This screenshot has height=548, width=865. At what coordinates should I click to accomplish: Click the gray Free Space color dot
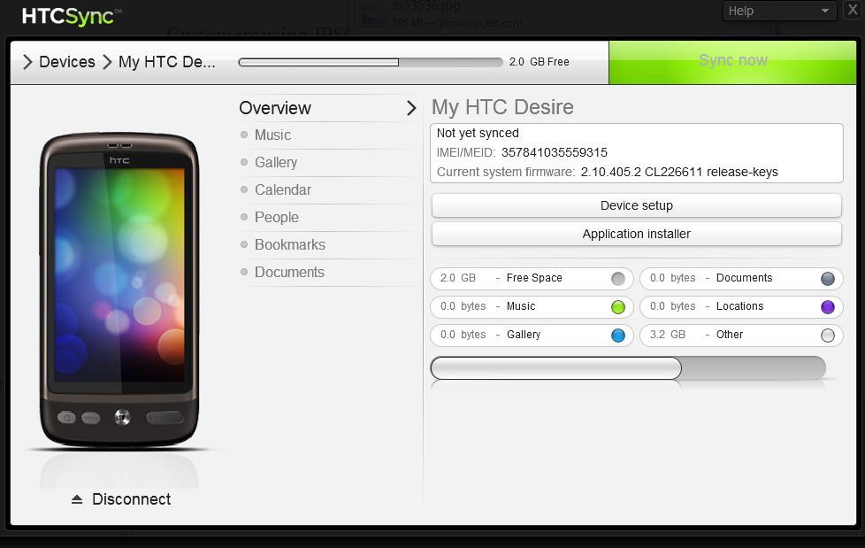(x=618, y=278)
